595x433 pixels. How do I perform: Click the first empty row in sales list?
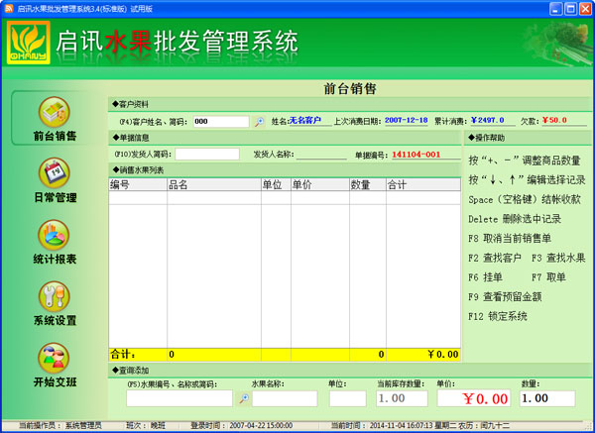[284, 199]
